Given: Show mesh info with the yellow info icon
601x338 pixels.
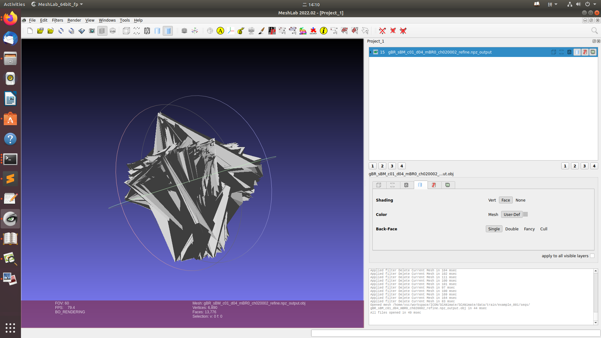Looking at the screenshot, I should pos(323,31).
